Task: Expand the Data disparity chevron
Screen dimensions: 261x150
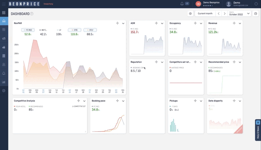Action: [240, 101]
